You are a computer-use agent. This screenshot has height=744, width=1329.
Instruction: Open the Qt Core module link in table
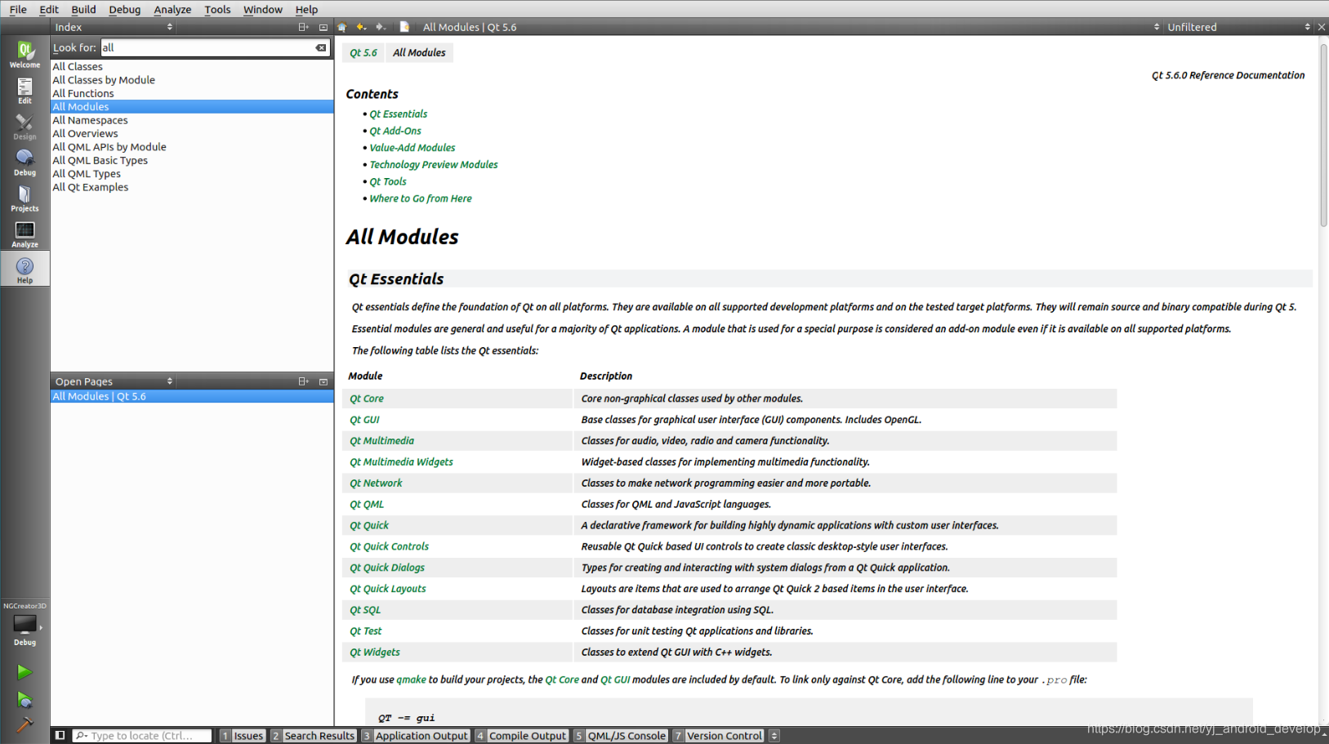(x=367, y=399)
